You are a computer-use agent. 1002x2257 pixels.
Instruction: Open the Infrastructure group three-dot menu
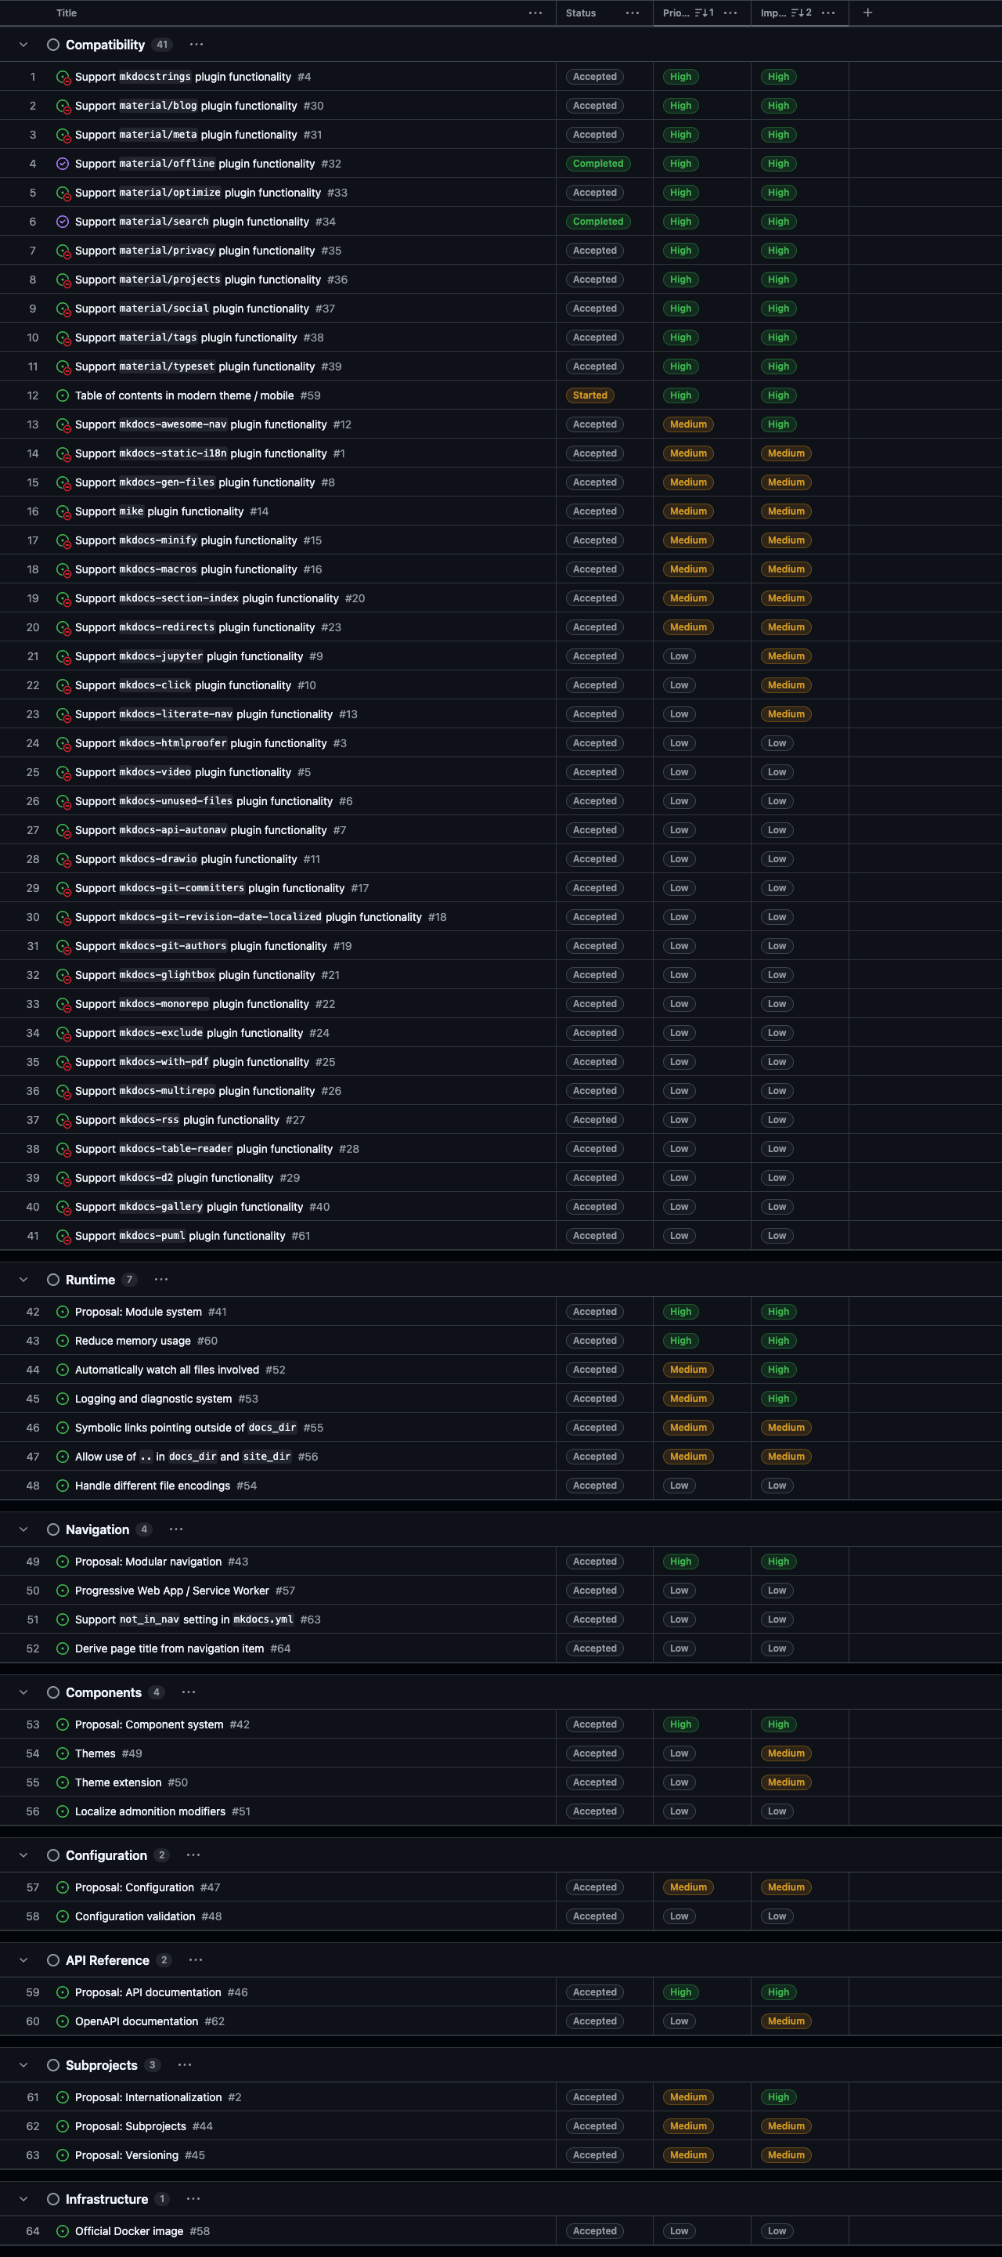[193, 2198]
